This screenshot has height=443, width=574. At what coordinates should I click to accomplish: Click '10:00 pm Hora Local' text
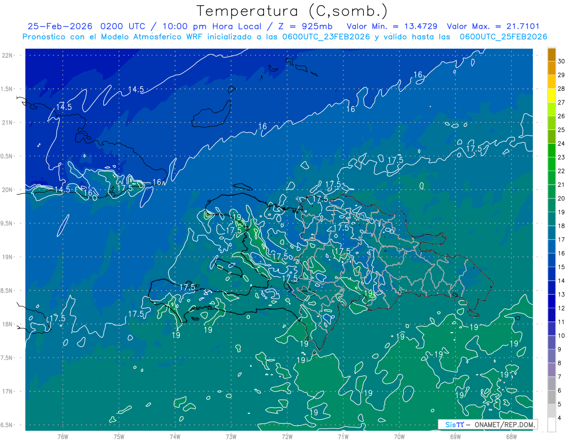tap(211, 26)
